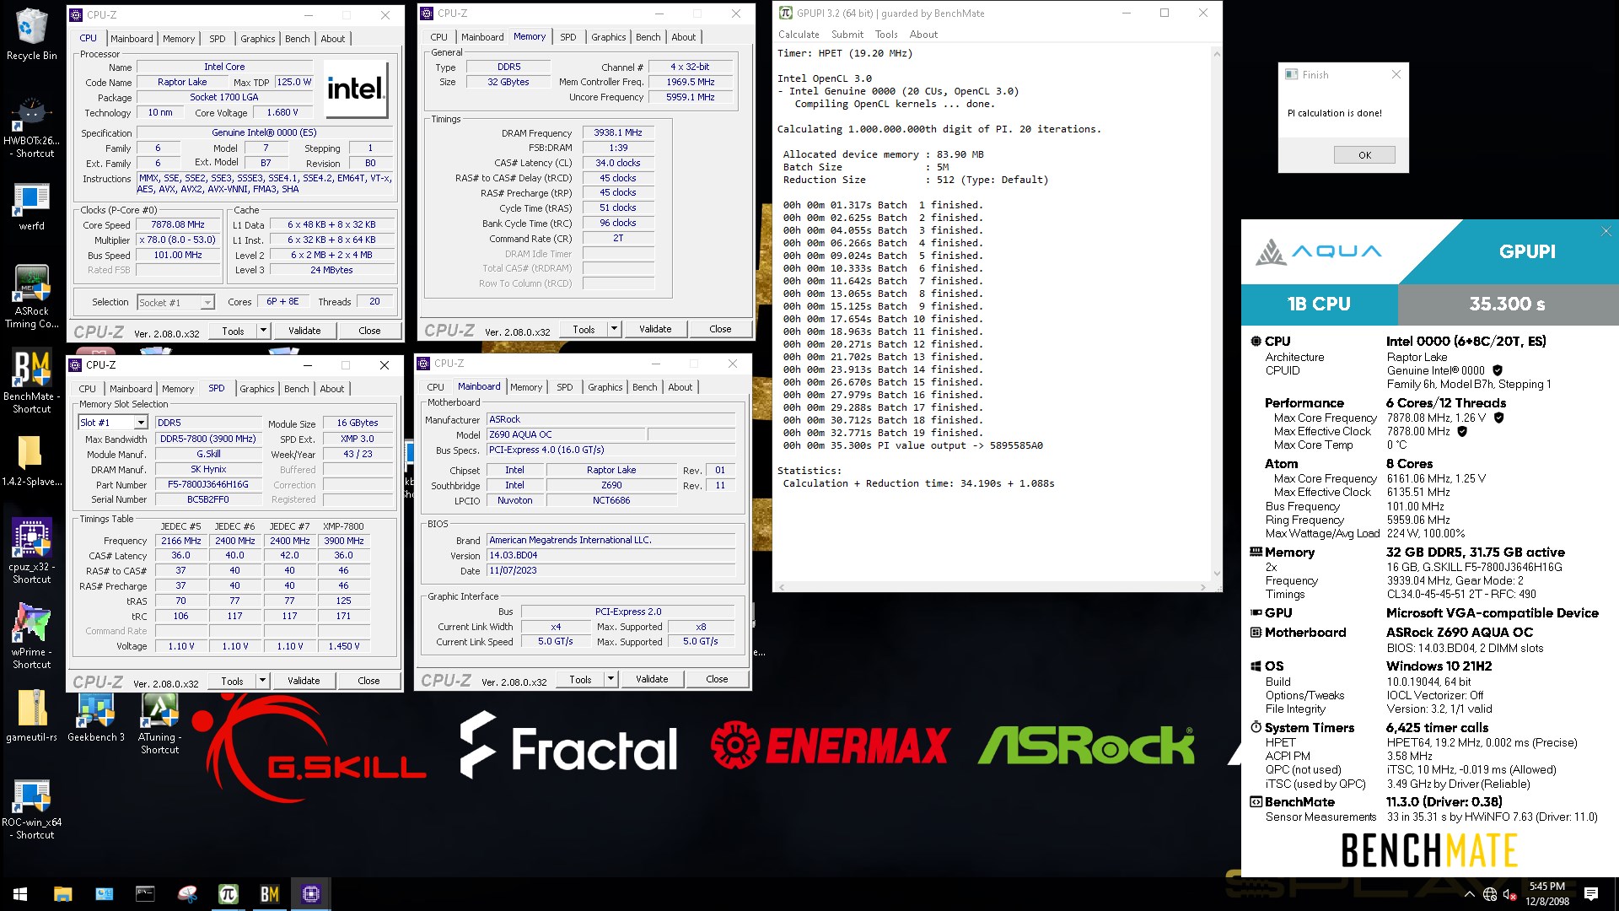Launch cpuz_x32 shortcut icon
The image size is (1619, 911).
(31, 552)
